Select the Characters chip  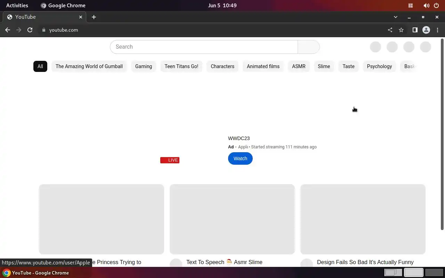tap(222, 66)
